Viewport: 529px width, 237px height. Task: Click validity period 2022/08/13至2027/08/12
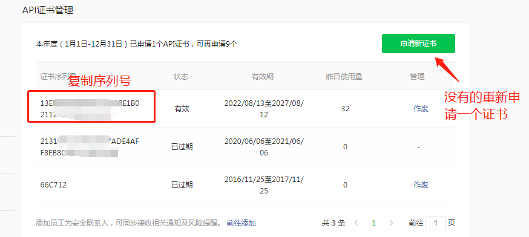(x=264, y=109)
